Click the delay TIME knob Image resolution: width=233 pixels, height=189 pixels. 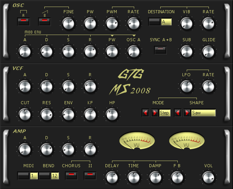pyautogui.click(x=133, y=178)
